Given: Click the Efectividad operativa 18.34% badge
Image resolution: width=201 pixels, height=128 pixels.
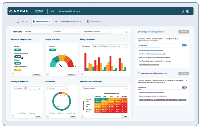Looking at the screenshot, I should tap(18, 57).
